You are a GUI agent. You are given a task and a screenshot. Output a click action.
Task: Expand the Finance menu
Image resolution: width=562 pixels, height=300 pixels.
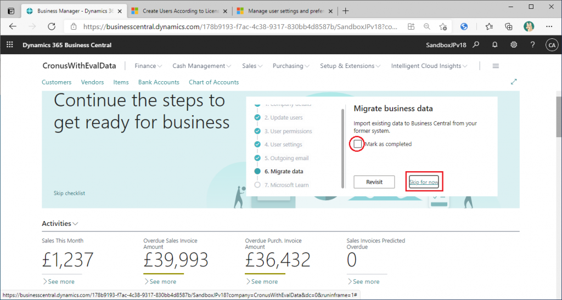tap(148, 66)
